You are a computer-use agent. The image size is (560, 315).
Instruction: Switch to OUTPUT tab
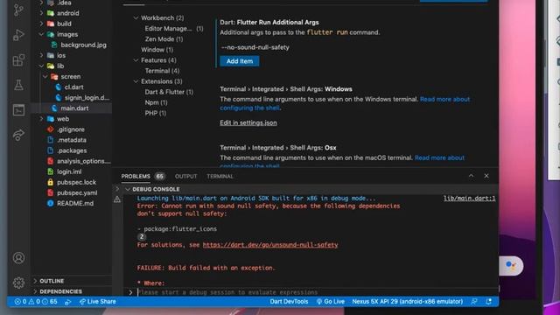[x=185, y=177]
